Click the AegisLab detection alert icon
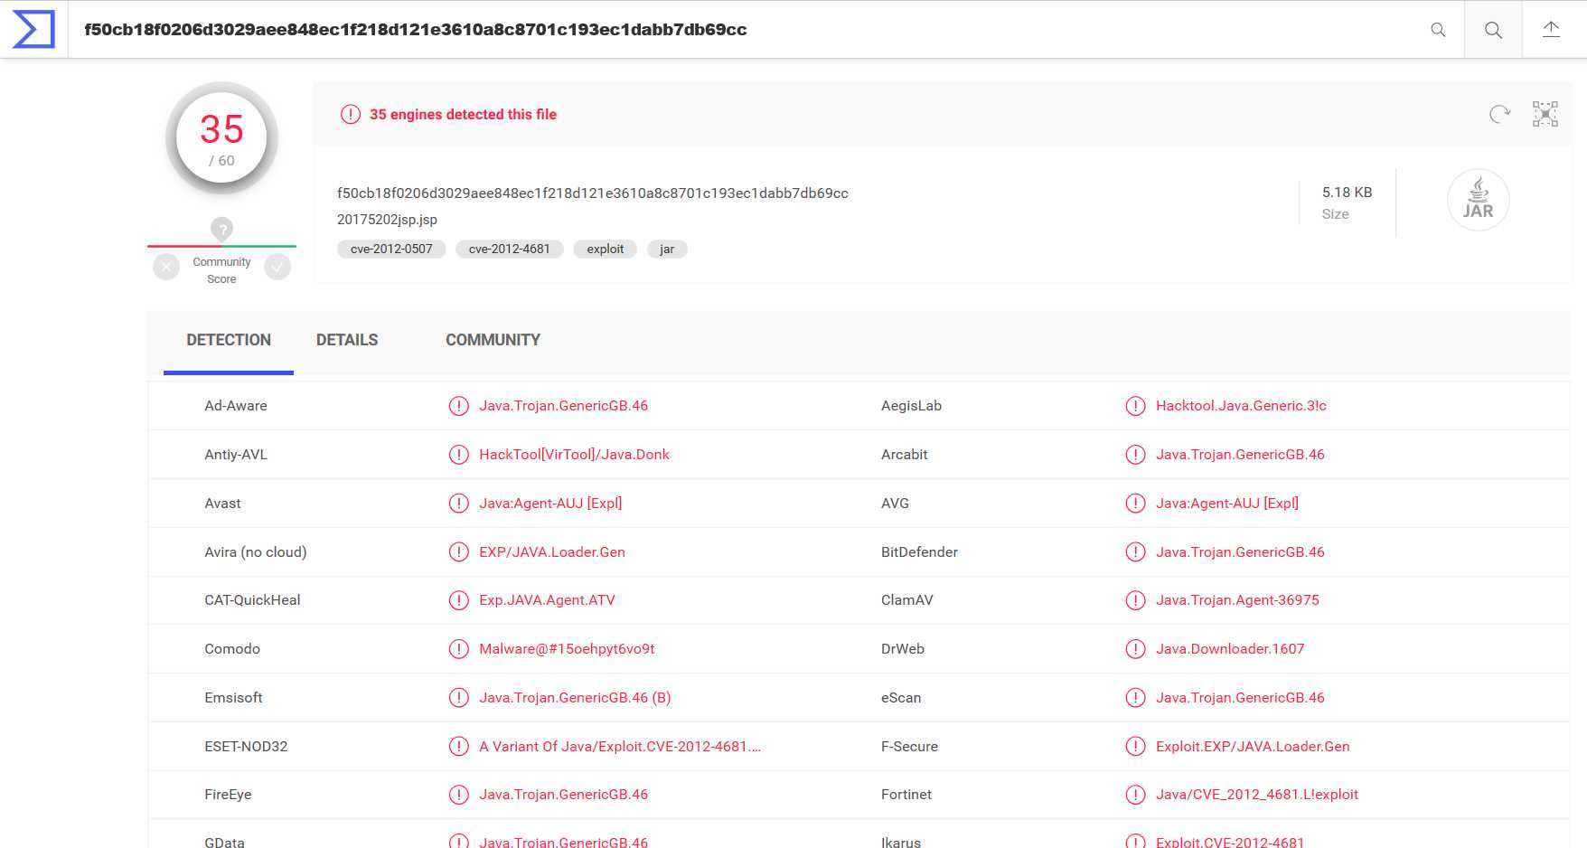Screen dimensions: 1587x848 tap(1135, 406)
